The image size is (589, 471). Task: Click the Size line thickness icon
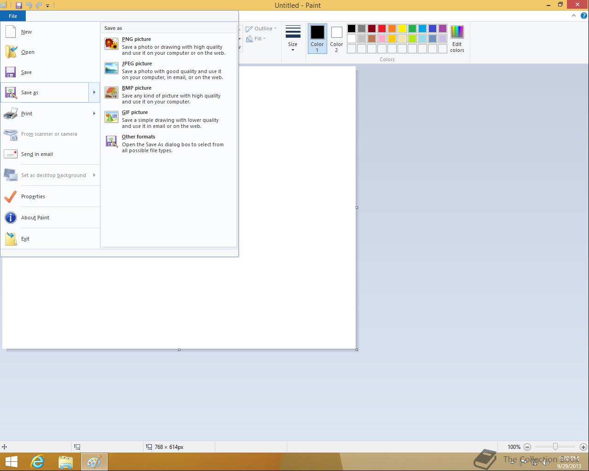pyautogui.click(x=293, y=32)
